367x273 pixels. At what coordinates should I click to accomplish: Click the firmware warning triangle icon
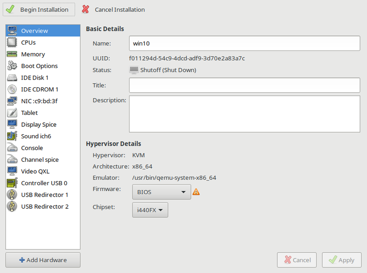(196, 192)
